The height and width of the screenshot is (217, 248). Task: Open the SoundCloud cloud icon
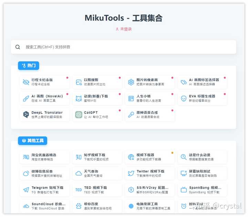26,206
